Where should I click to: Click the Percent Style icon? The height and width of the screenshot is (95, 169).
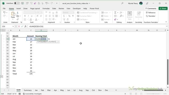pos(69,16)
